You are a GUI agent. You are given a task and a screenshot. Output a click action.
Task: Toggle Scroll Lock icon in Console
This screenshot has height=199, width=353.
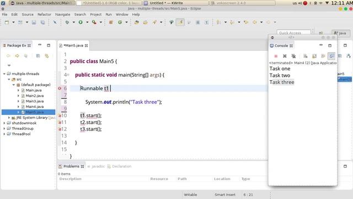coord(314,56)
